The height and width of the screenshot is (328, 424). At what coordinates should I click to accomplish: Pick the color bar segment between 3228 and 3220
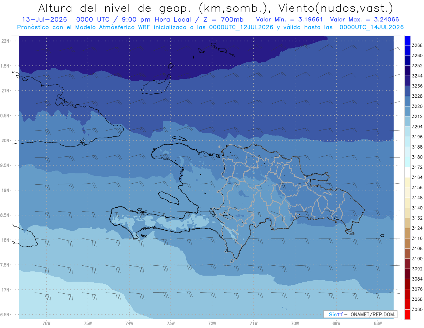(407, 101)
